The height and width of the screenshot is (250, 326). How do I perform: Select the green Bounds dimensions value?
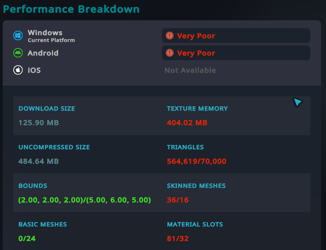(x=85, y=200)
